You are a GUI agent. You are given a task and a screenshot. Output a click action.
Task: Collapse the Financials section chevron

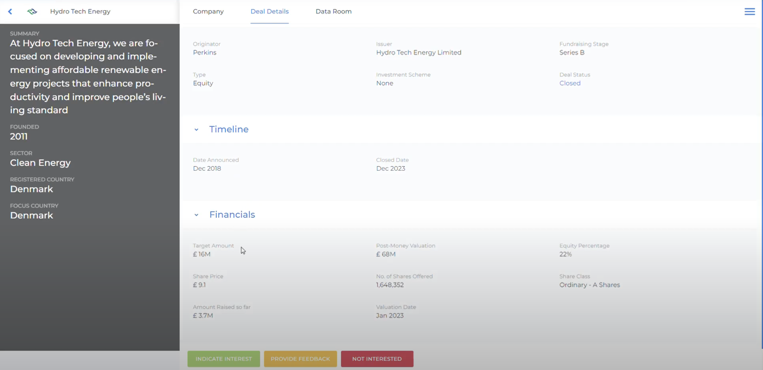pos(196,215)
